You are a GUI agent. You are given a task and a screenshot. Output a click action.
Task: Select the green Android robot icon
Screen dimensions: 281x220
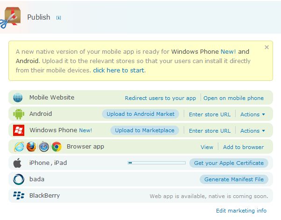(19, 114)
